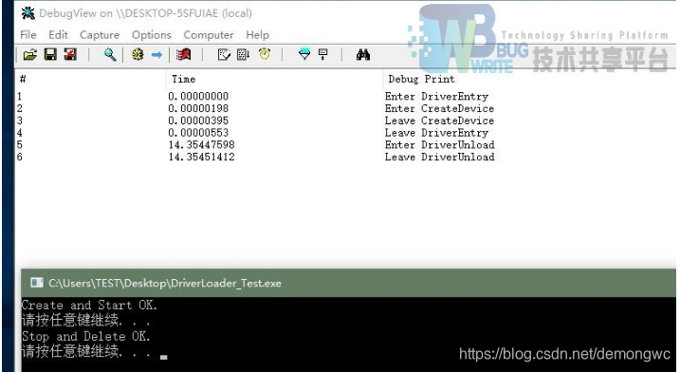Open the Capture menu
Viewport: 680px width, 372px height.
(x=100, y=35)
